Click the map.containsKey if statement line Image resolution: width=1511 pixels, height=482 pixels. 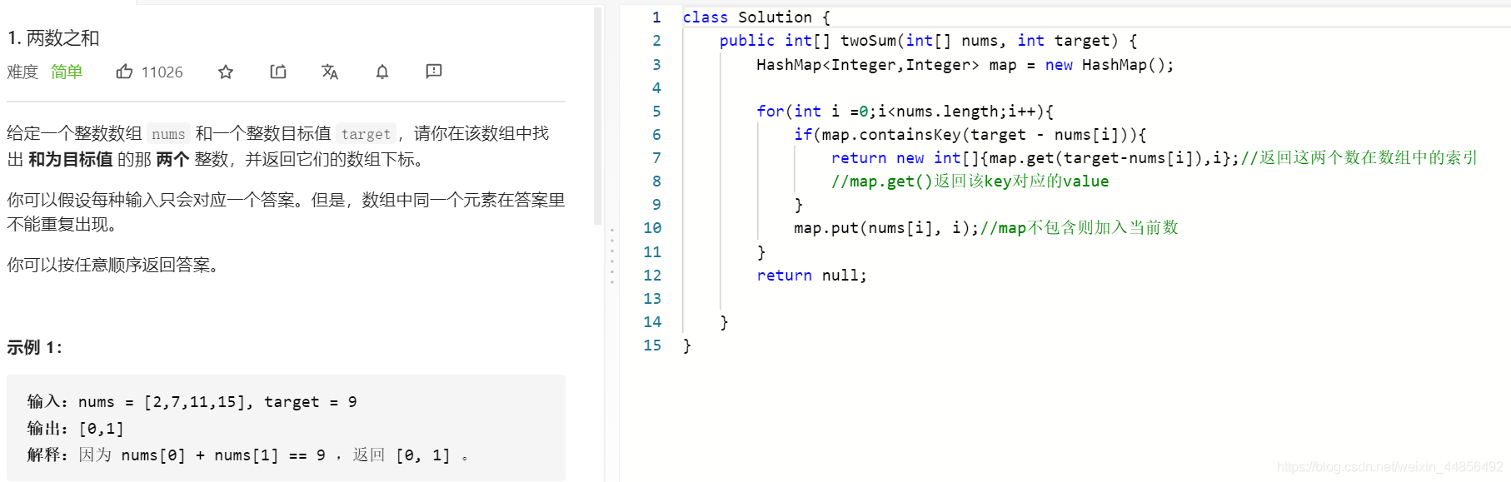(x=970, y=135)
